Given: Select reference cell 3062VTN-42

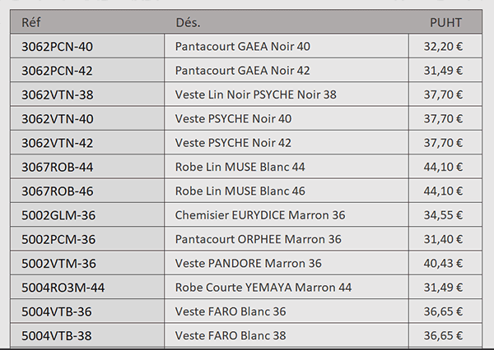Looking at the screenshot, I should click(x=58, y=143).
